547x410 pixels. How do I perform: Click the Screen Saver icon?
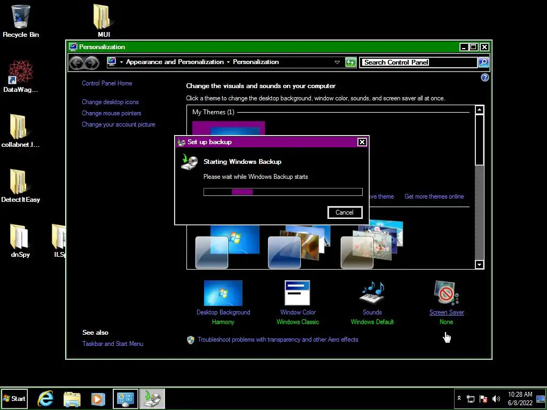[x=447, y=293]
